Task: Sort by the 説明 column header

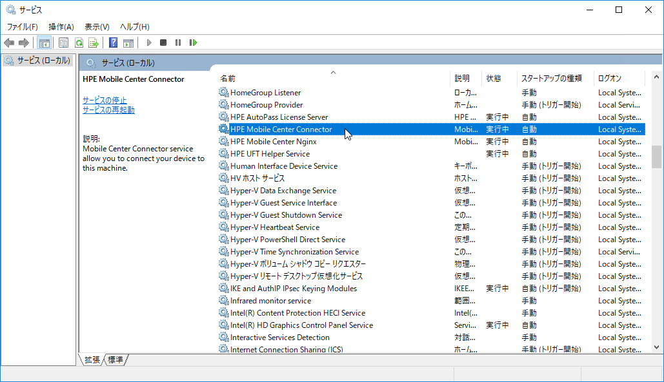Action: [x=466, y=78]
